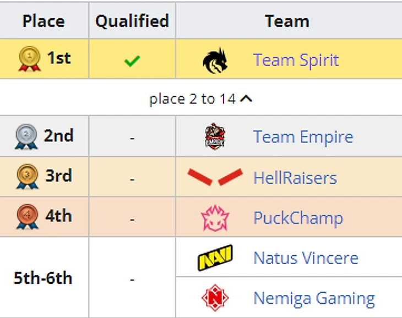402x318 pixels.
Task: Open the Natus Vincere link
Action: tap(306, 257)
